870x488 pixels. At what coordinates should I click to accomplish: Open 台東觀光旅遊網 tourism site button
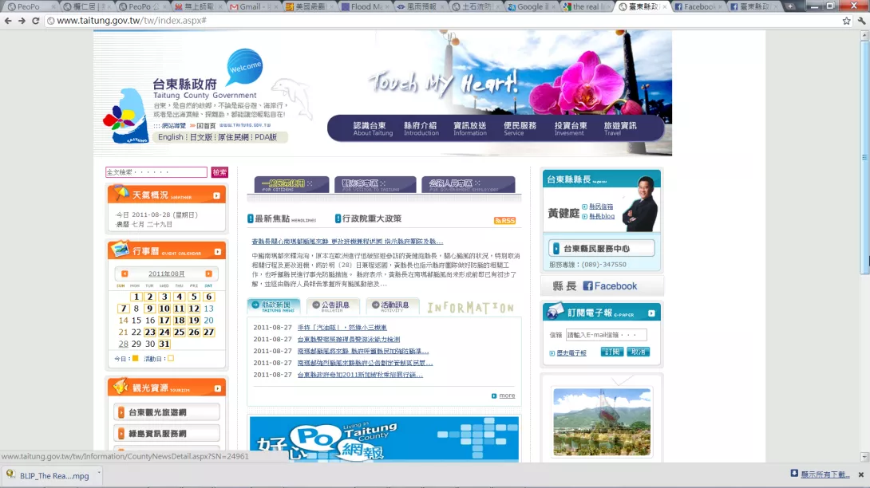pos(167,412)
